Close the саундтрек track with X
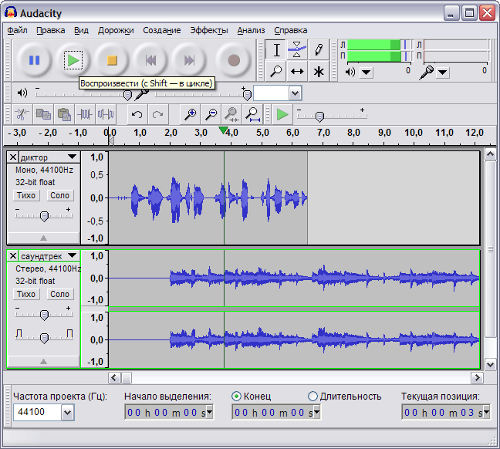The height and width of the screenshot is (449, 500). tap(13, 255)
